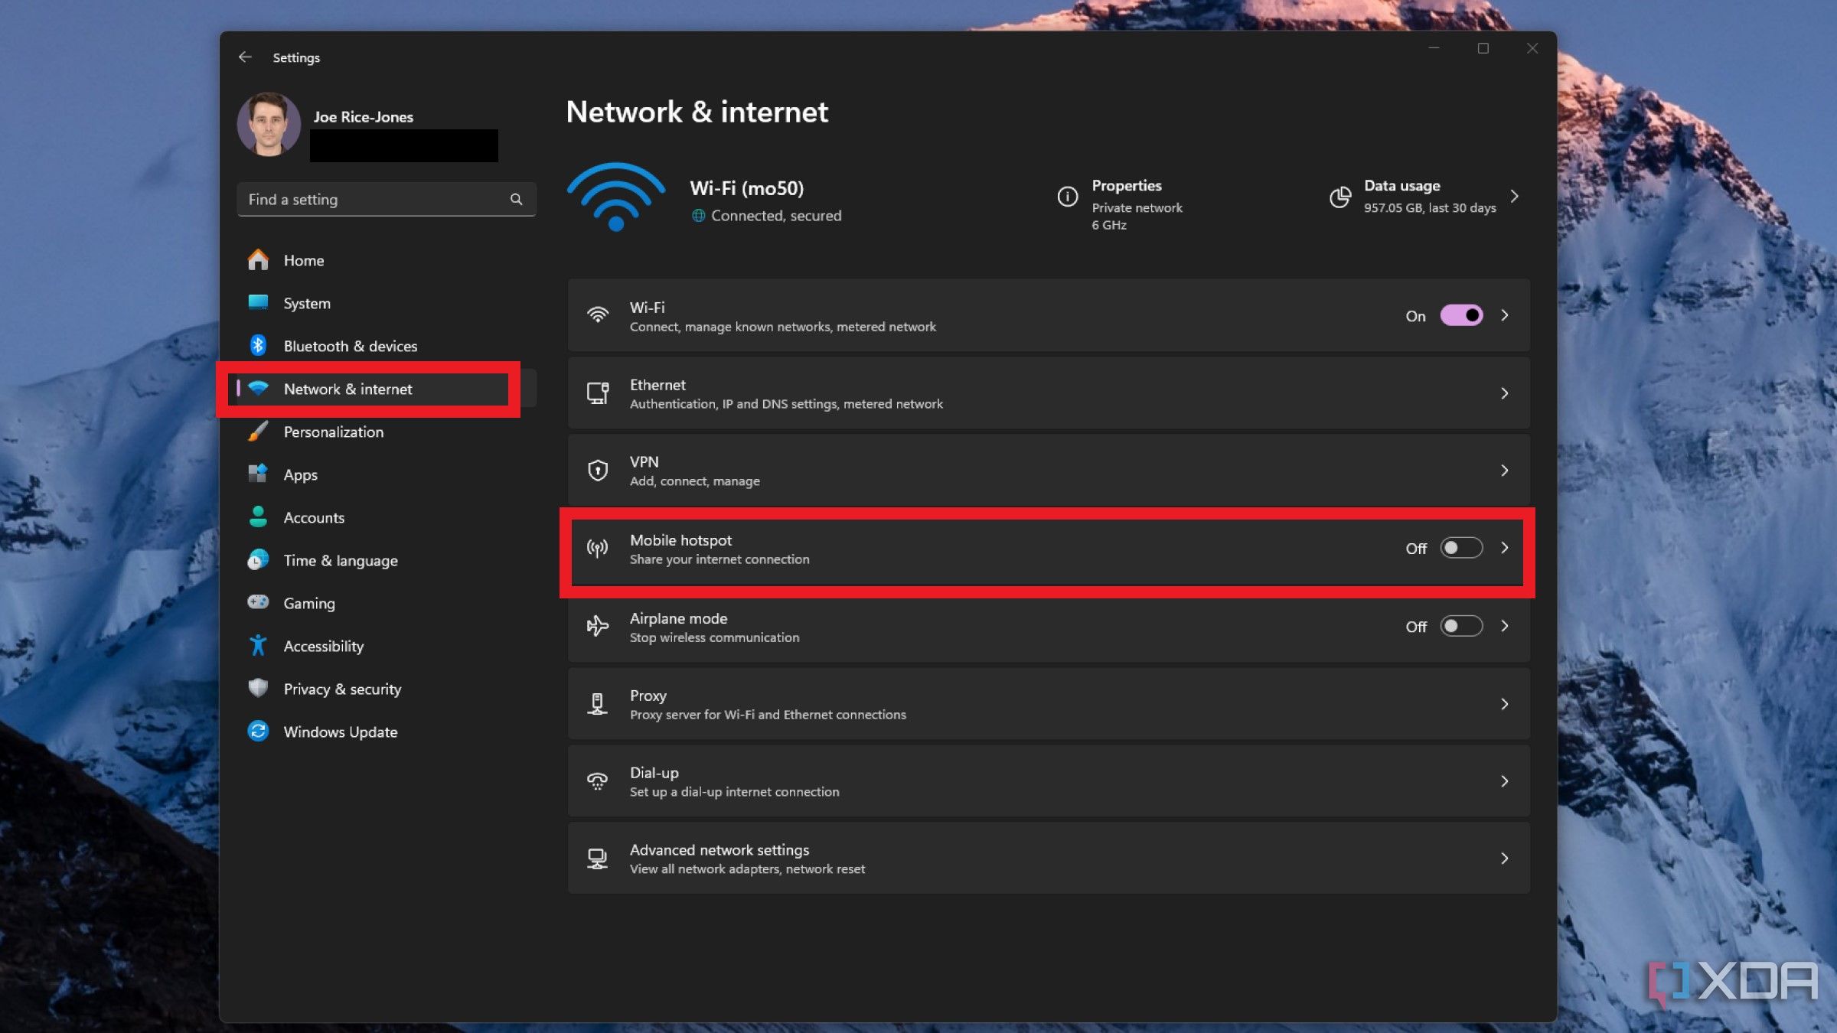Select Home in settings sidebar
Image resolution: width=1837 pixels, height=1033 pixels.
click(x=303, y=260)
